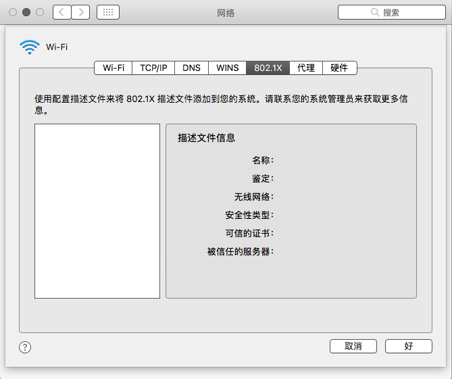Open the 代理 (Proxies) tab
Viewport: 452px width, 379px height.
pyautogui.click(x=306, y=68)
